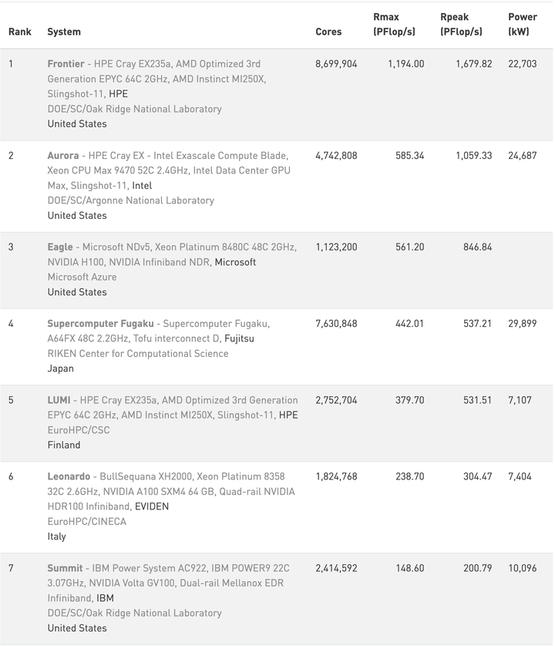Click the Intel vendor link under Aurora
555x646 pixels.
click(142, 186)
